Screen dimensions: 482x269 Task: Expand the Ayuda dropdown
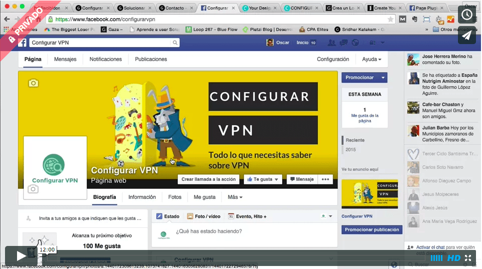[x=371, y=59]
